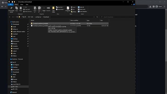Sort by the Name column header
The width and height of the screenshot is (167, 94).
[x=50, y=20]
